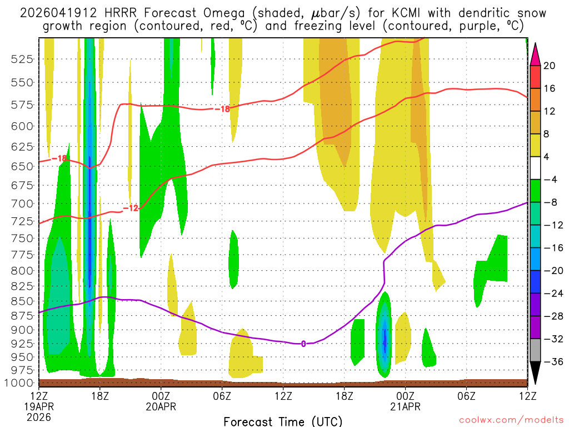Click the purple color bar segment between -24 and -28
569x427 pixels.
point(535,305)
